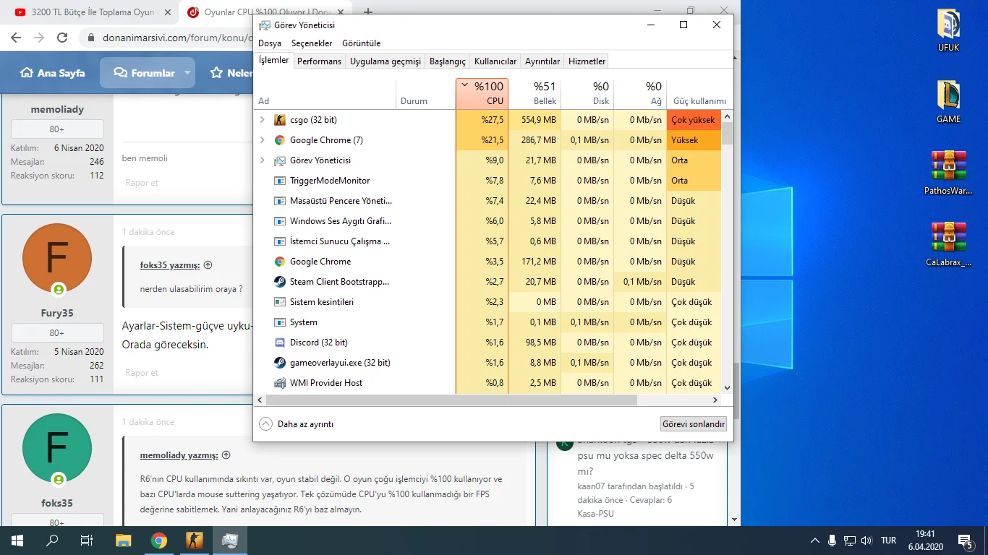Reload the Chrome page
This screenshot has height=555, width=988.
coord(62,38)
